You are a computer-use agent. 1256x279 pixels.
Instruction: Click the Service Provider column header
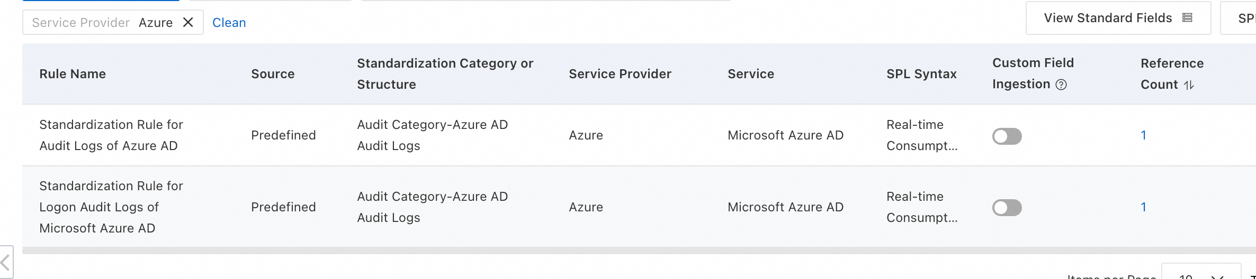click(620, 74)
